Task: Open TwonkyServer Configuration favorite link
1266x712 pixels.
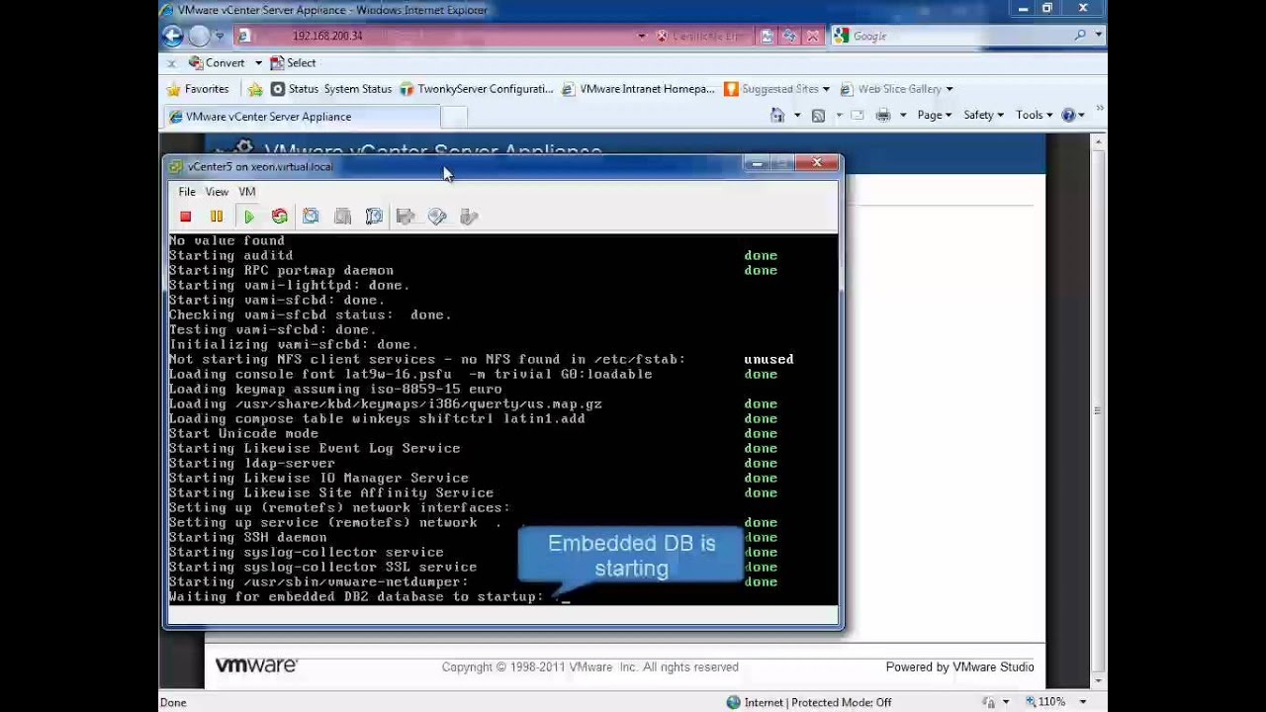Action: pyautogui.click(x=477, y=89)
